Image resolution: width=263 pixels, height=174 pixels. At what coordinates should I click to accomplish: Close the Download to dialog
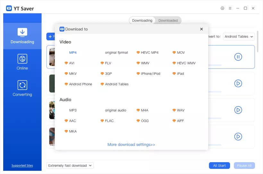click(201, 29)
